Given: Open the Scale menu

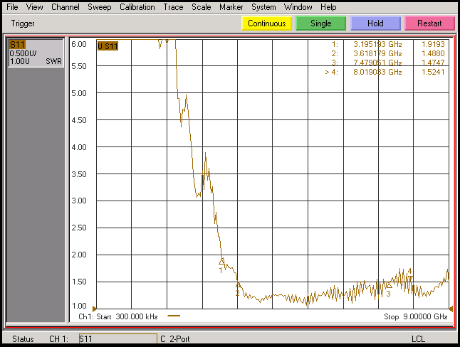Looking at the screenshot, I should tap(202, 7).
